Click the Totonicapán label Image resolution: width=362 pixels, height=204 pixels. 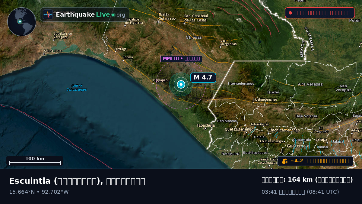(x=260, y=124)
